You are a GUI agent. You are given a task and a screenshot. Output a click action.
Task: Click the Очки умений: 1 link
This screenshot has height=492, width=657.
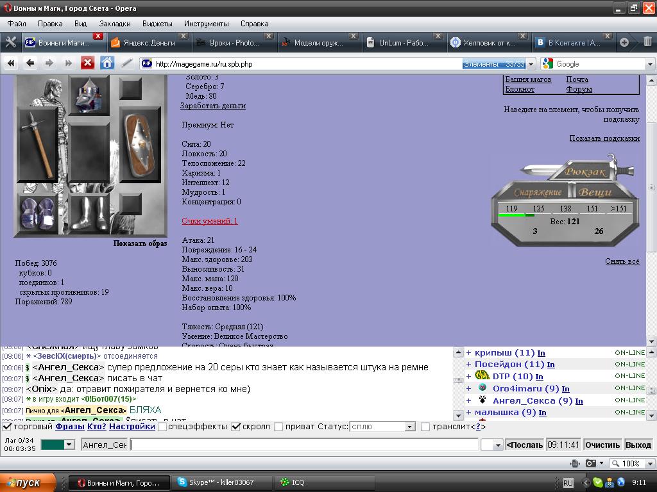pyautogui.click(x=210, y=221)
